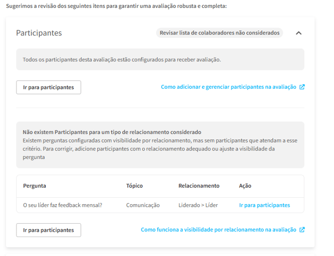Click the Participantes section title

pos(39,33)
